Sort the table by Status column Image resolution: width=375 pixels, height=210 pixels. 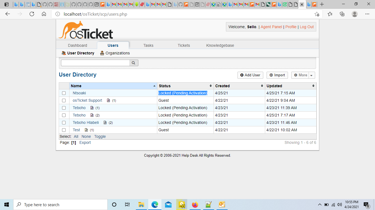[185, 86]
